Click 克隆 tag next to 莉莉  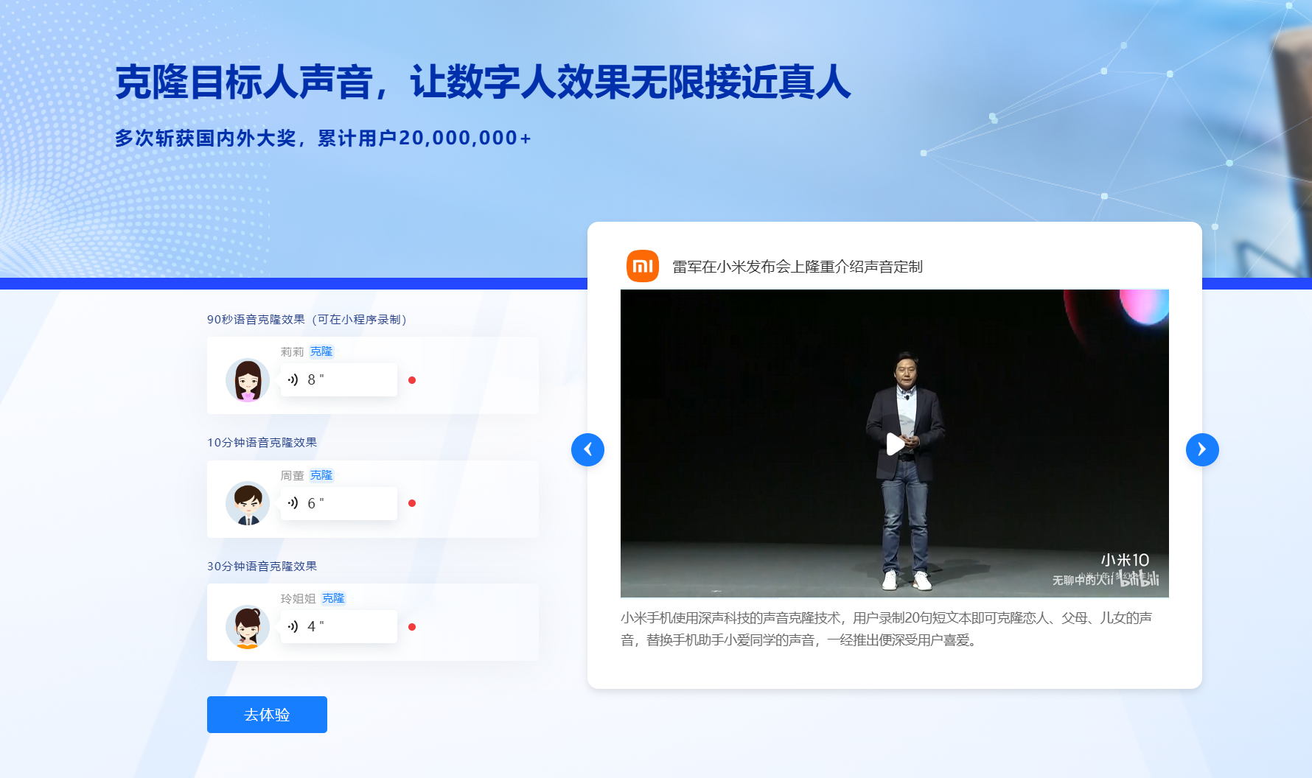[x=321, y=351]
